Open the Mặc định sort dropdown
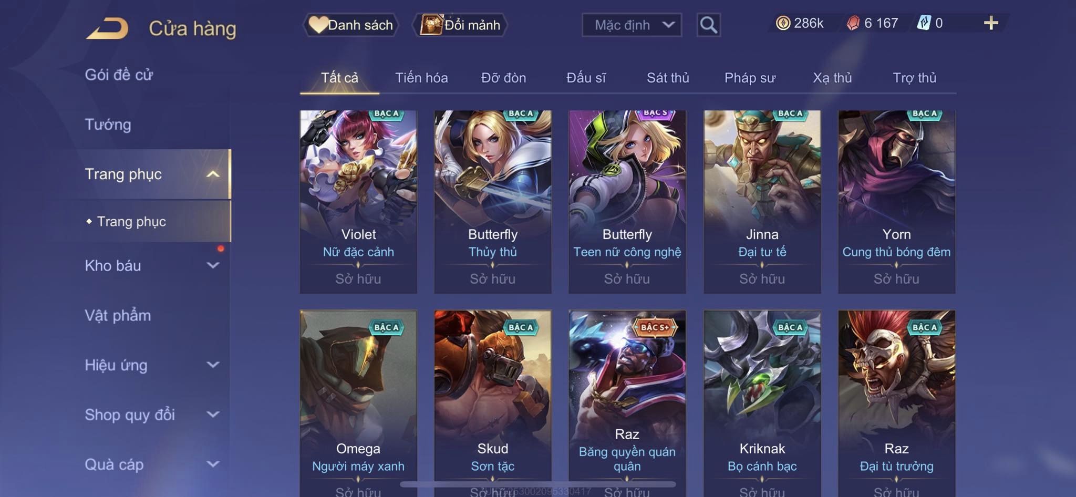The image size is (1076, 497). coord(632,25)
